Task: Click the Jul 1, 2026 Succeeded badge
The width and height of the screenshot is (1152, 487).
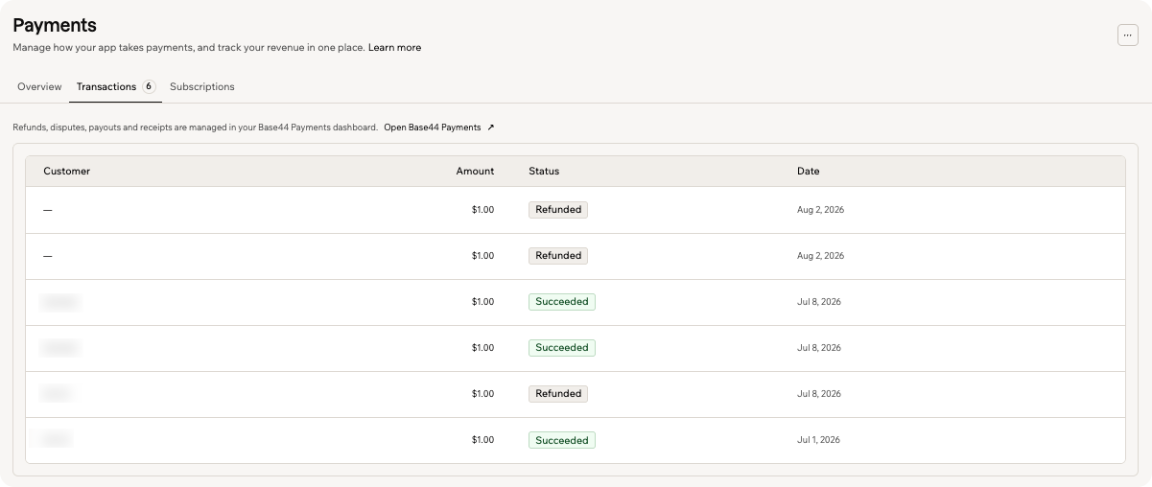Action: [x=562, y=440]
